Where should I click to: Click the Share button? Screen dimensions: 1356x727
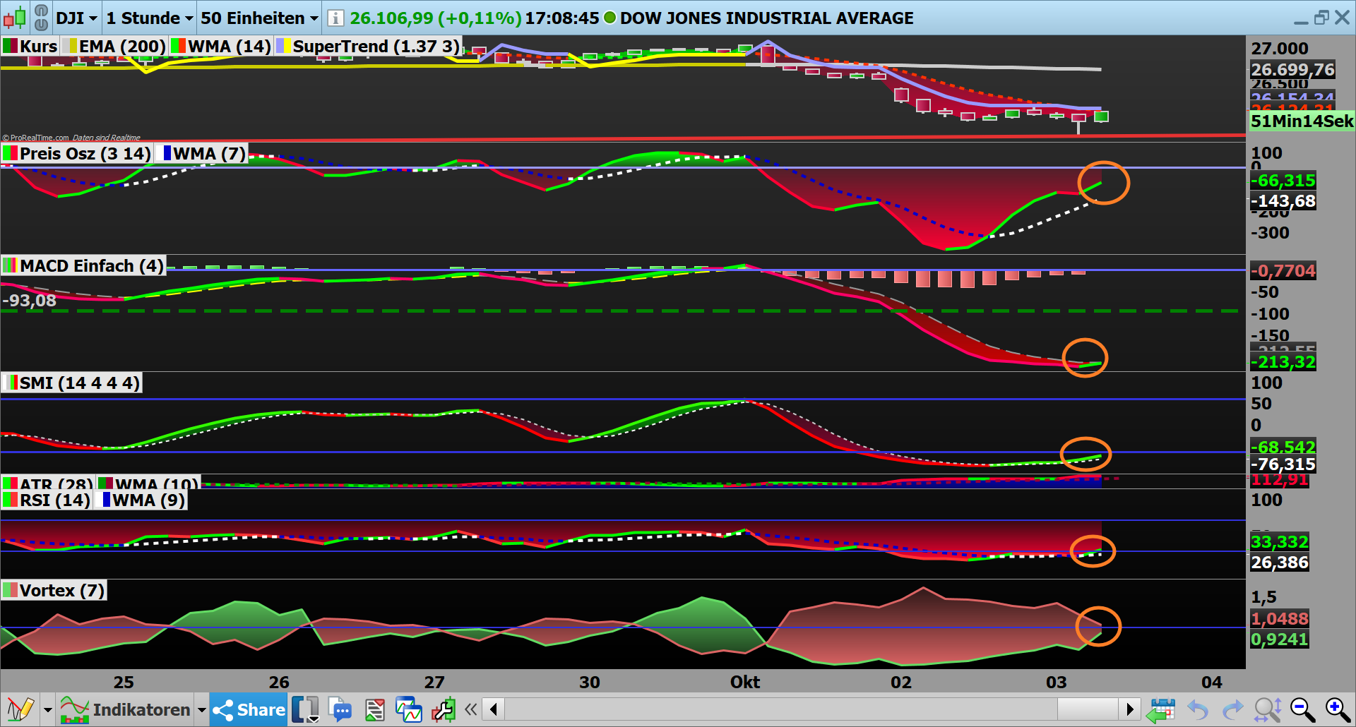pos(247,709)
